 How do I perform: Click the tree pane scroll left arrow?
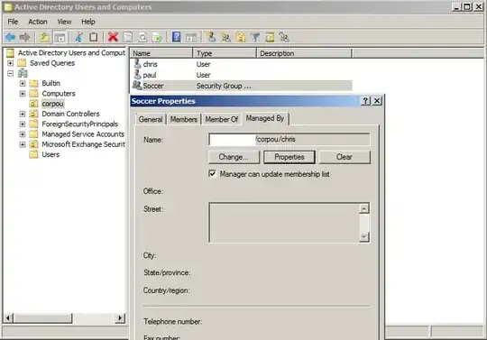(x=8, y=318)
